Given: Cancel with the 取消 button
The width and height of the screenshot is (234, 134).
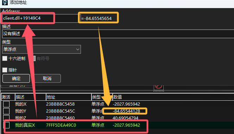Looking at the screenshot, I should tap(47, 78).
